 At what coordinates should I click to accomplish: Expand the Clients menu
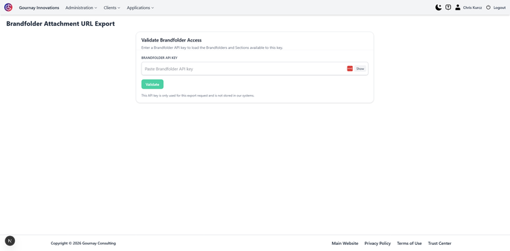click(112, 7)
